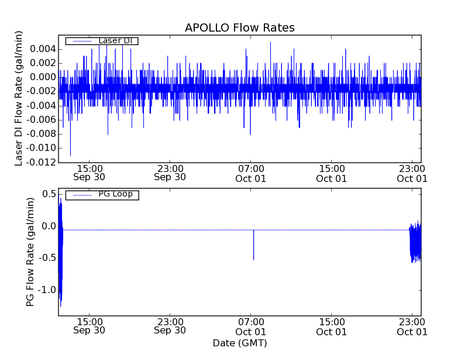Click the 'Date (GMT)' x-axis label
The height and width of the screenshot is (351, 468).
[x=240, y=343]
